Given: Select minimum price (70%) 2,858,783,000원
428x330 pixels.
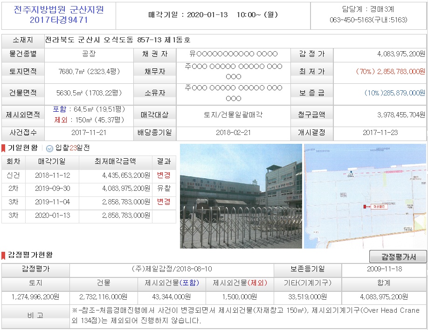Looking at the screenshot, I should point(390,71).
